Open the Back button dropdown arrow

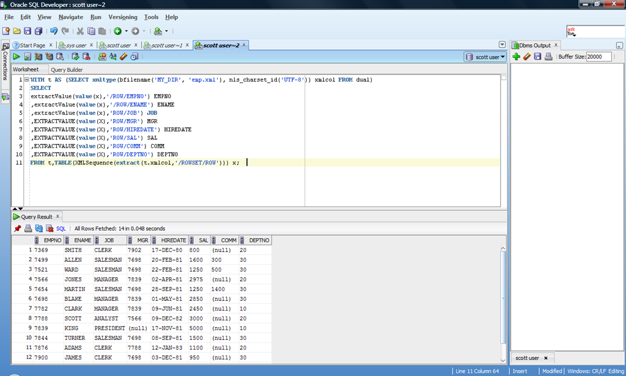pyautogui.click(x=126, y=31)
